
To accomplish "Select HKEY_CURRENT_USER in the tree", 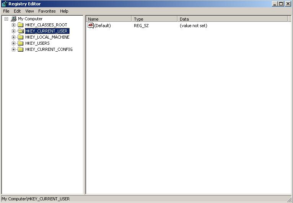I will click(47, 31).
